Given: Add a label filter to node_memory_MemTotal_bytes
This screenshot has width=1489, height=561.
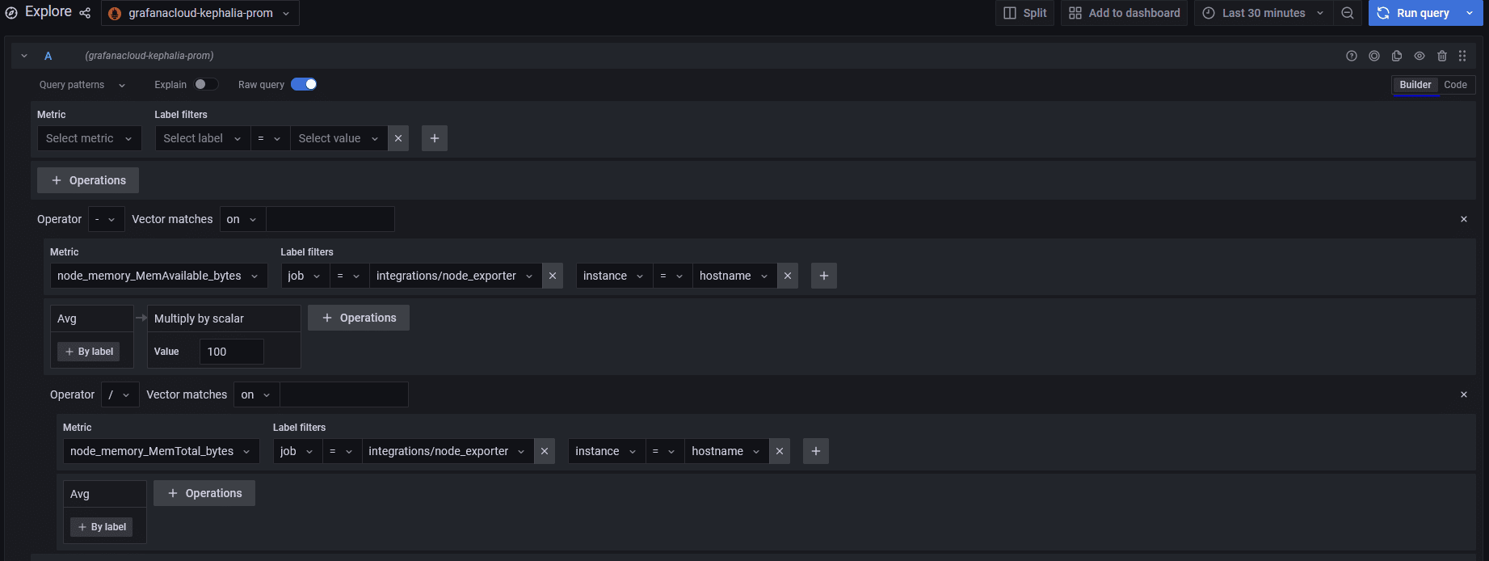Looking at the screenshot, I should (x=816, y=451).
